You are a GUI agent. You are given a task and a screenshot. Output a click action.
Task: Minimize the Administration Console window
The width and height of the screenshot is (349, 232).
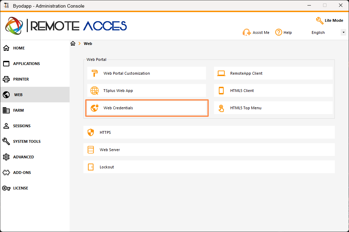pos(309,5)
